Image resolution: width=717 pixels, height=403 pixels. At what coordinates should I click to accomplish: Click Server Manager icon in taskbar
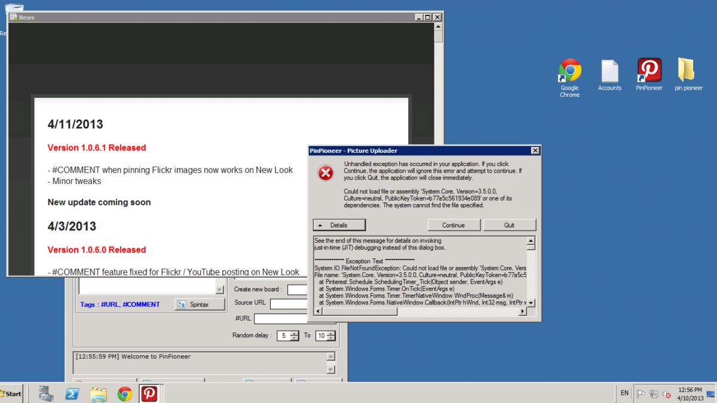tap(45, 393)
